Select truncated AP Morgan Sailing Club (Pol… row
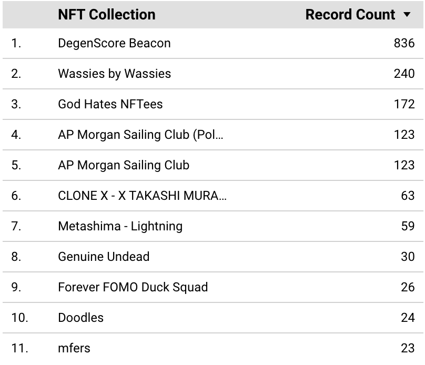This screenshot has height=365, width=425. [x=213, y=135]
